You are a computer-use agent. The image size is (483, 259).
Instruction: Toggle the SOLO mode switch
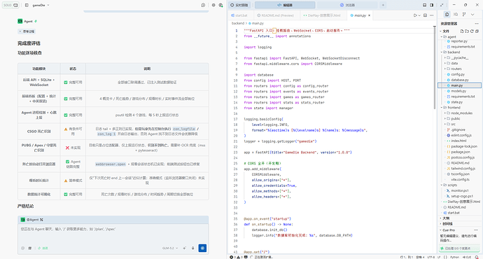pyautogui.click(x=10, y=5)
